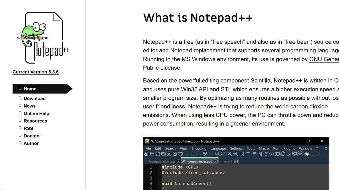The image size is (339, 190).
Task: Click the Save floppy disk icon
Action: pyautogui.click(x=158, y=154)
